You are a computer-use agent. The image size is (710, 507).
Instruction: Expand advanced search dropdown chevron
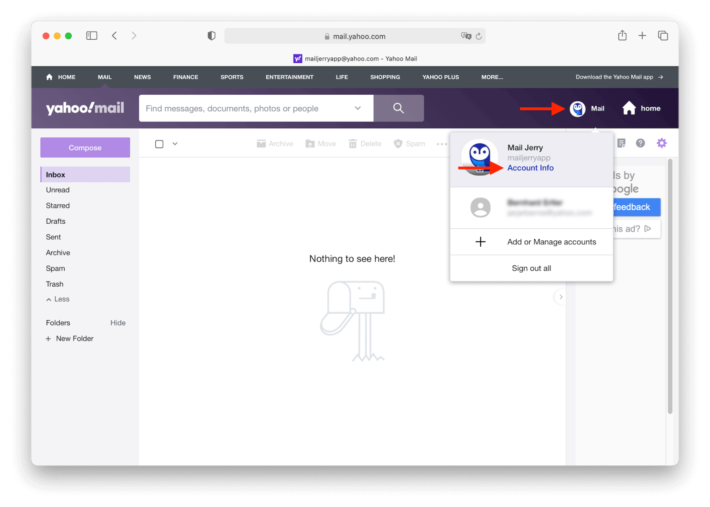(x=358, y=108)
